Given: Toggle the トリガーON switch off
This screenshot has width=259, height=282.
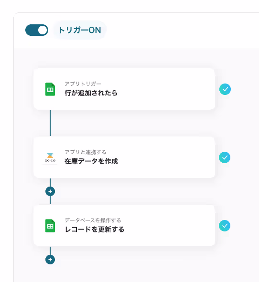Looking at the screenshot, I should pyautogui.click(x=37, y=30).
